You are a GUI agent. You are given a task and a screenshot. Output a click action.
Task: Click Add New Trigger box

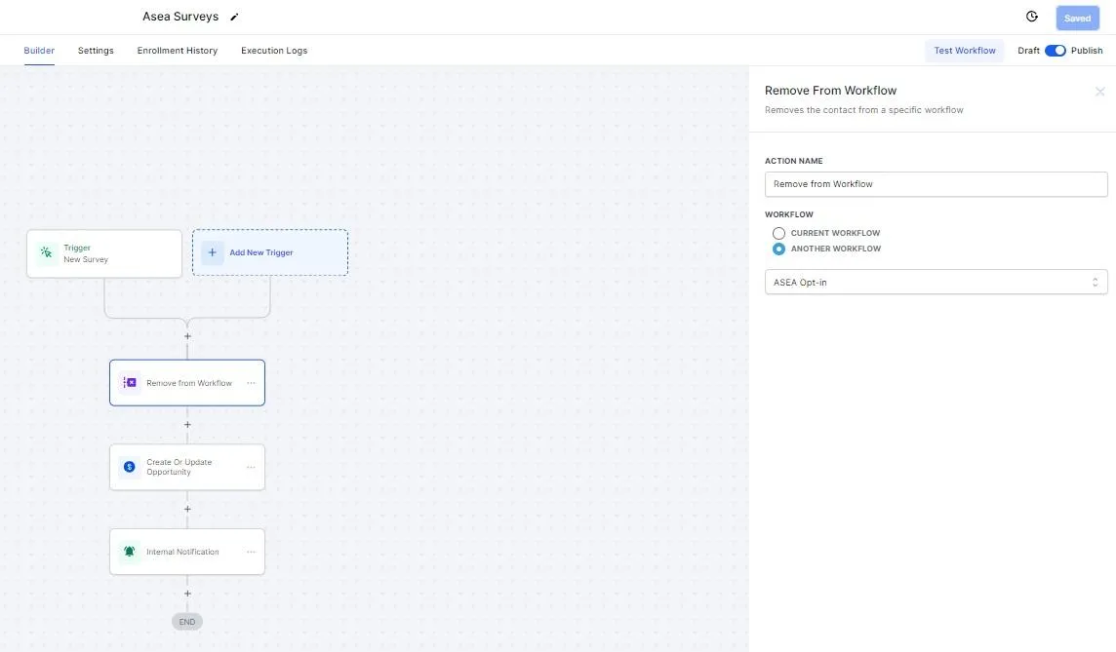[x=270, y=252]
